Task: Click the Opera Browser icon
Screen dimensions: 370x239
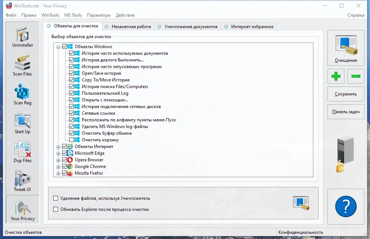Action: 70,160
